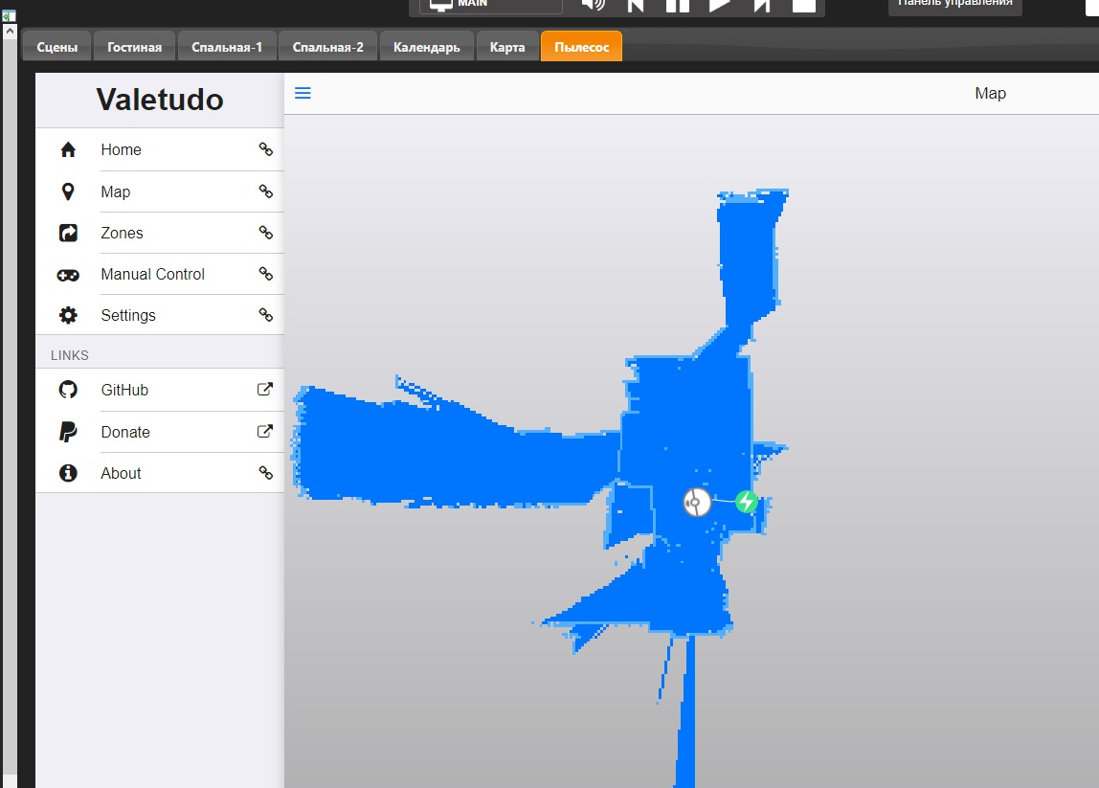The image size is (1099, 788).
Task: Switch to the Карта tab
Action: pos(507,47)
